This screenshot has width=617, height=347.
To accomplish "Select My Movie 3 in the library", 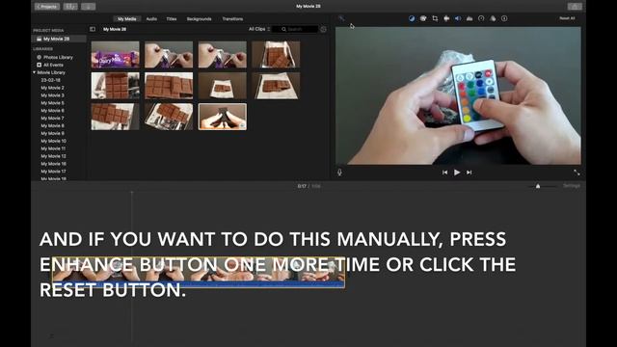I will click(x=52, y=95).
